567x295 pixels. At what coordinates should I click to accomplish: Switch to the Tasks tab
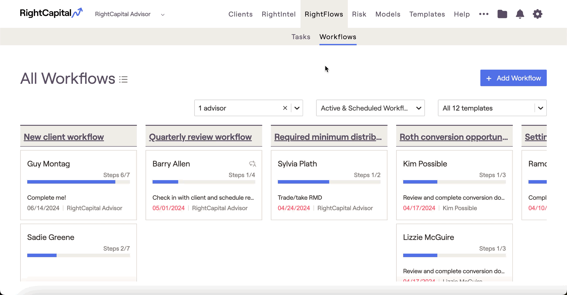[x=301, y=37]
